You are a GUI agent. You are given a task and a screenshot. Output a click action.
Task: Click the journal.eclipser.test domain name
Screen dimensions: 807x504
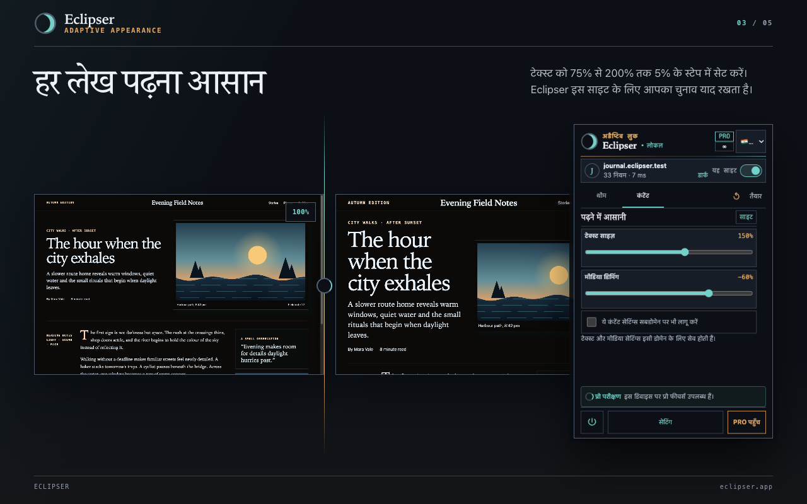635,166
